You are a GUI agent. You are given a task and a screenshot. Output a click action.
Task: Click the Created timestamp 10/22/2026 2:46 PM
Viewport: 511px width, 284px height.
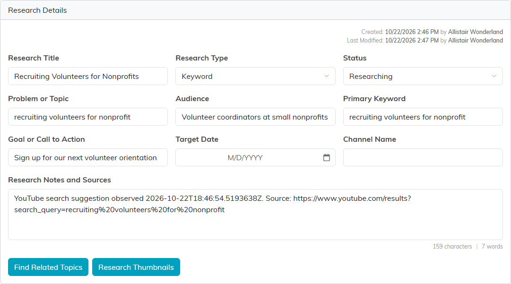pyautogui.click(x=412, y=32)
